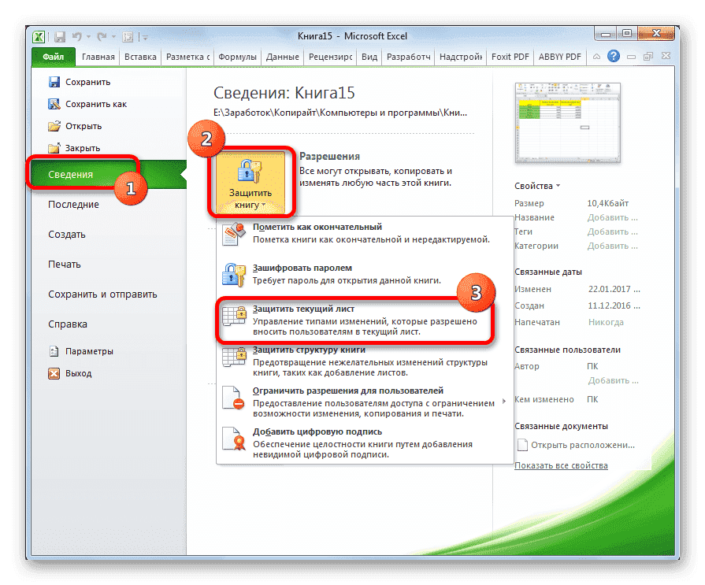705x585 pixels.
Task: Open Excel Help via the question mark icon
Action: coord(613,56)
